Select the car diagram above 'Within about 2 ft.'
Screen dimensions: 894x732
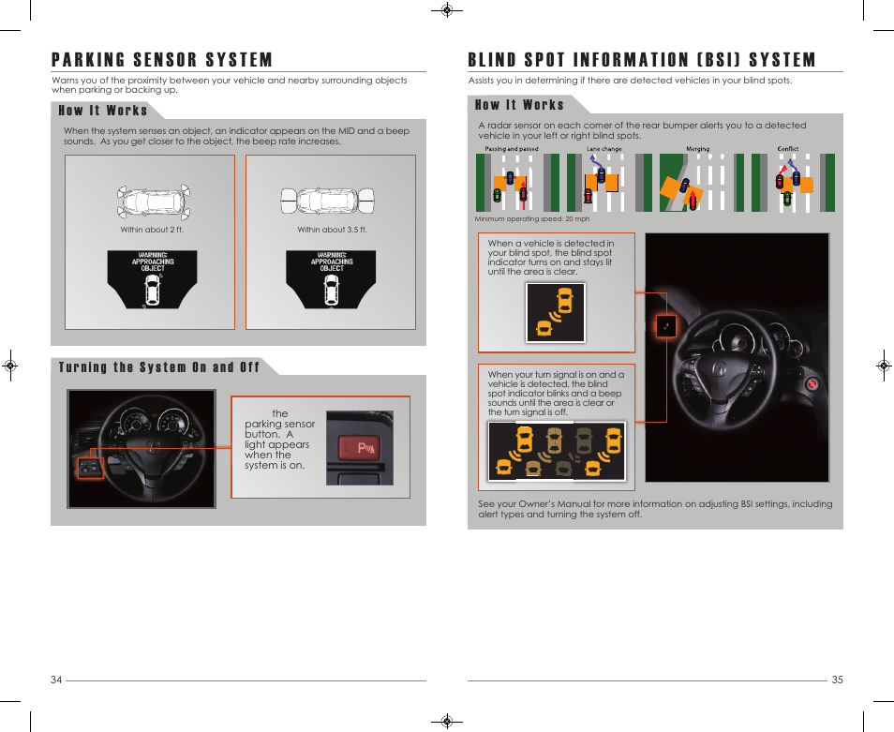pos(154,202)
